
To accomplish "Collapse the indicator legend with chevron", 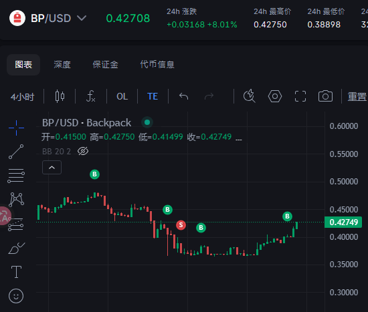I will (52, 168).
